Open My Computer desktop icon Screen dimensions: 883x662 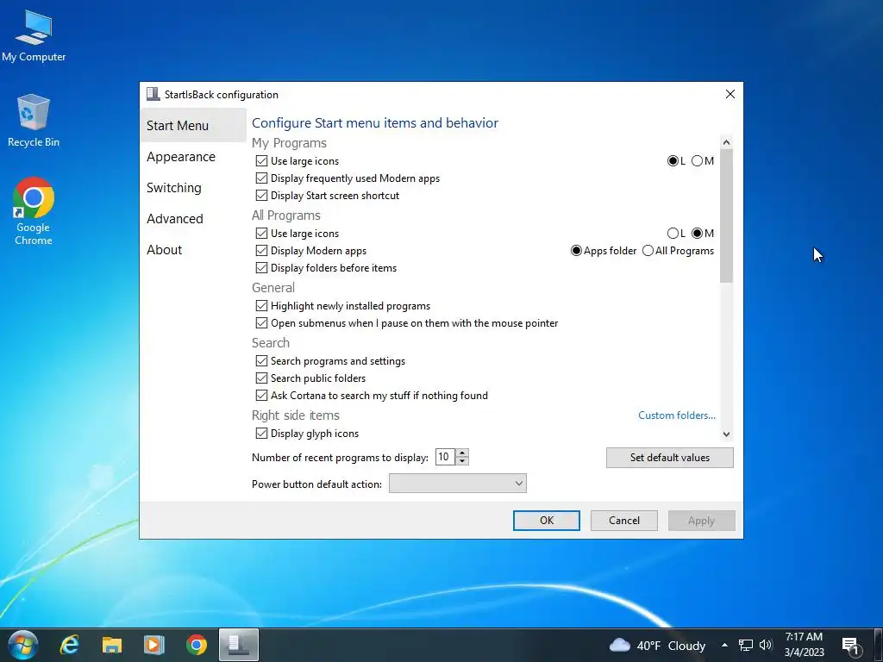(x=34, y=36)
